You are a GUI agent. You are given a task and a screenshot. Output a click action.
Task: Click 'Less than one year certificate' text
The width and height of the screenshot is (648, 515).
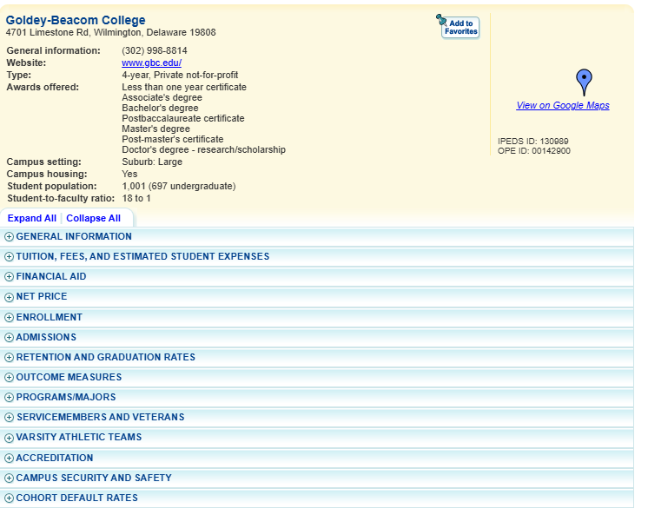(x=184, y=87)
